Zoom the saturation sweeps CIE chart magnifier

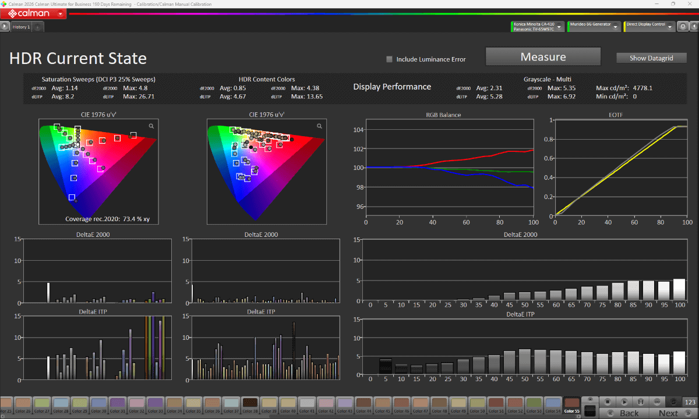point(151,126)
